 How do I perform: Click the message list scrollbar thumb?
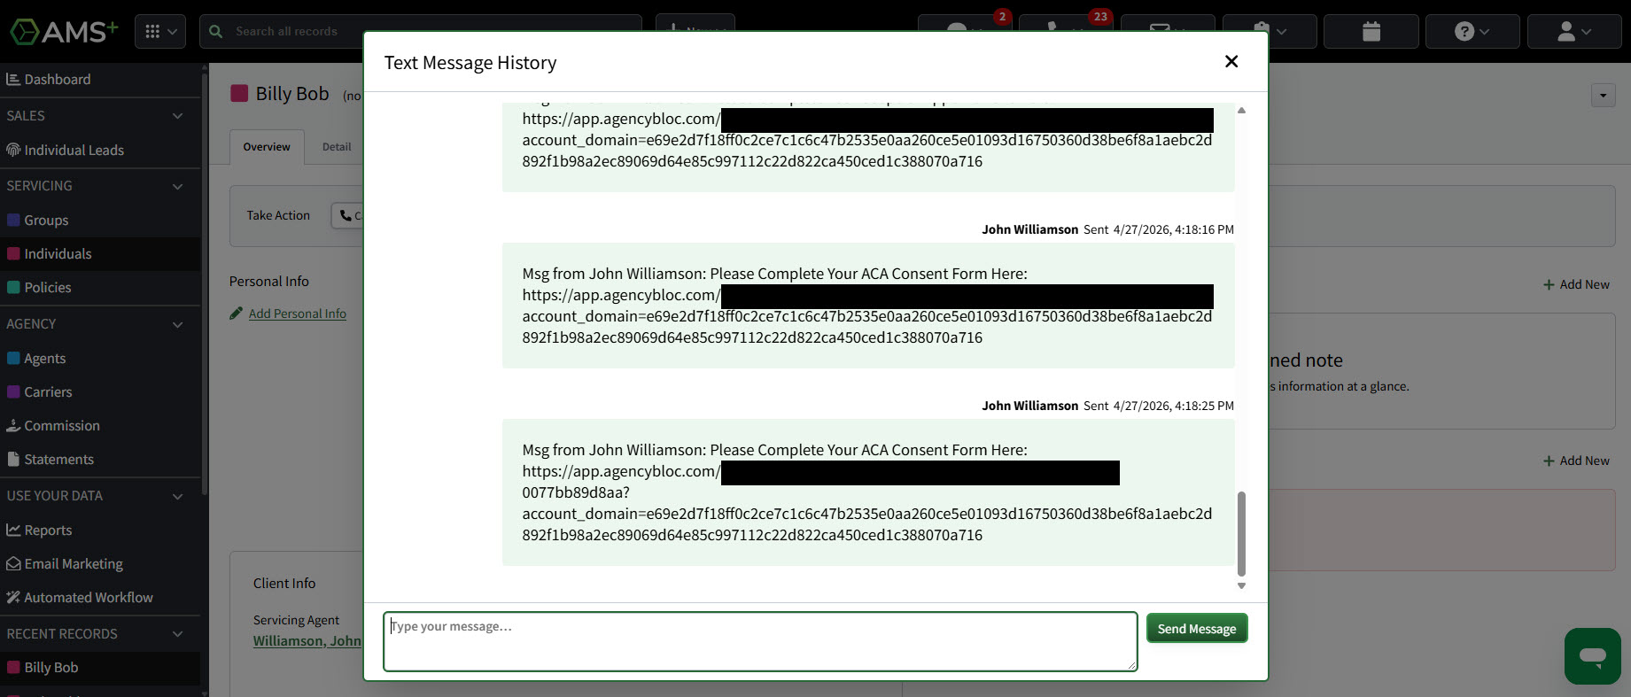tap(1241, 534)
